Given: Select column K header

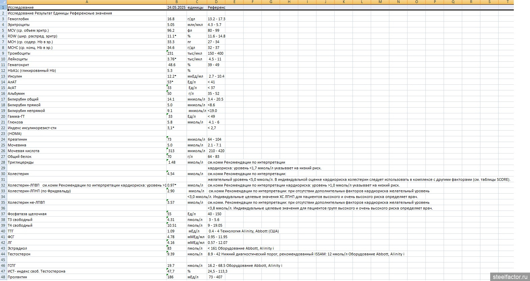Looking at the screenshot, I should coord(344,2).
